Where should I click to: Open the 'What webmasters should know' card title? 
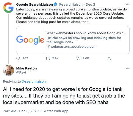coord(86,33)
